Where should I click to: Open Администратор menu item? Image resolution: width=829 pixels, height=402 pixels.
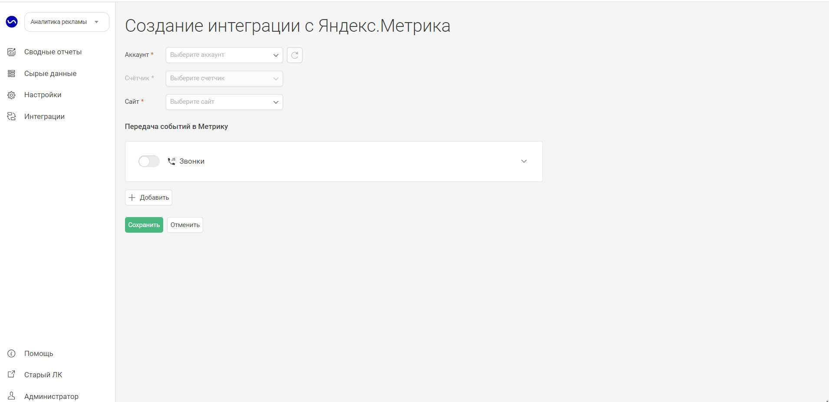coord(51,396)
